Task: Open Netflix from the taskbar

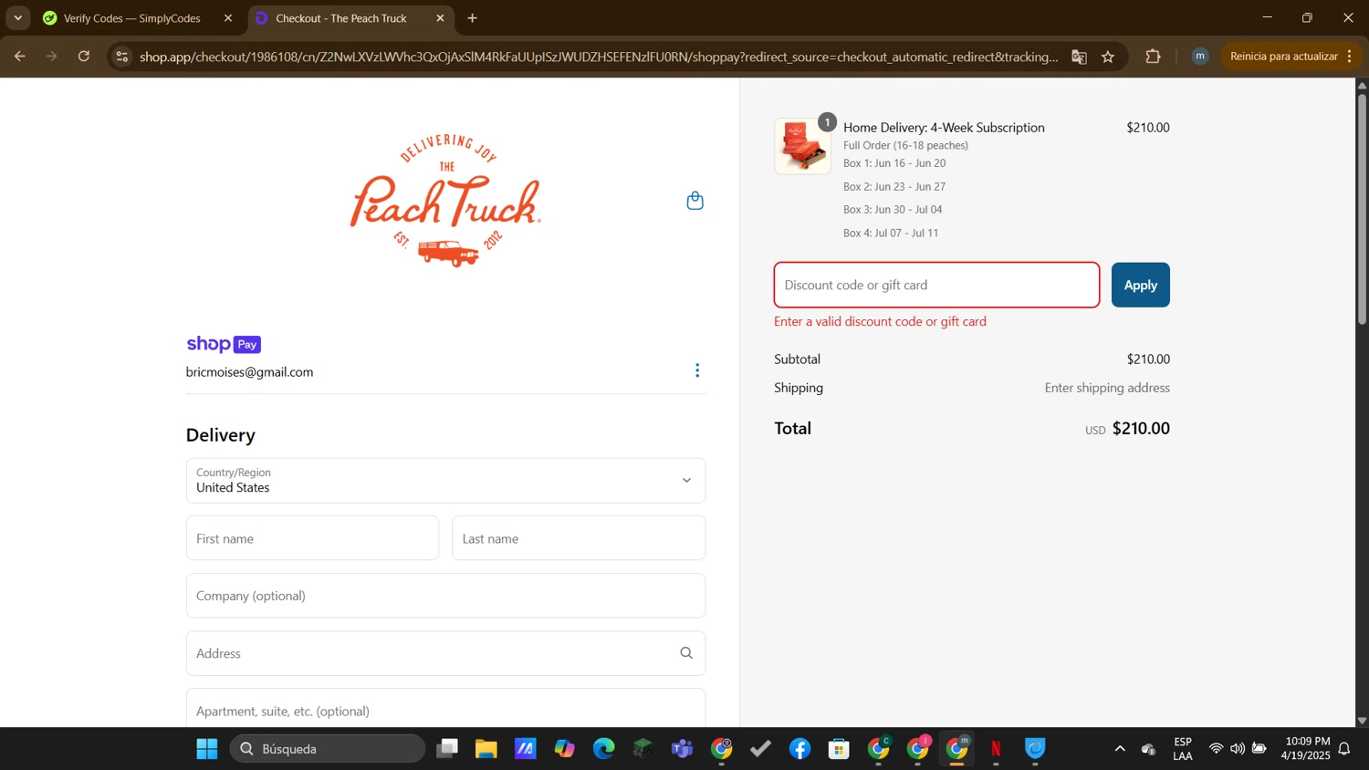Action: click(996, 749)
